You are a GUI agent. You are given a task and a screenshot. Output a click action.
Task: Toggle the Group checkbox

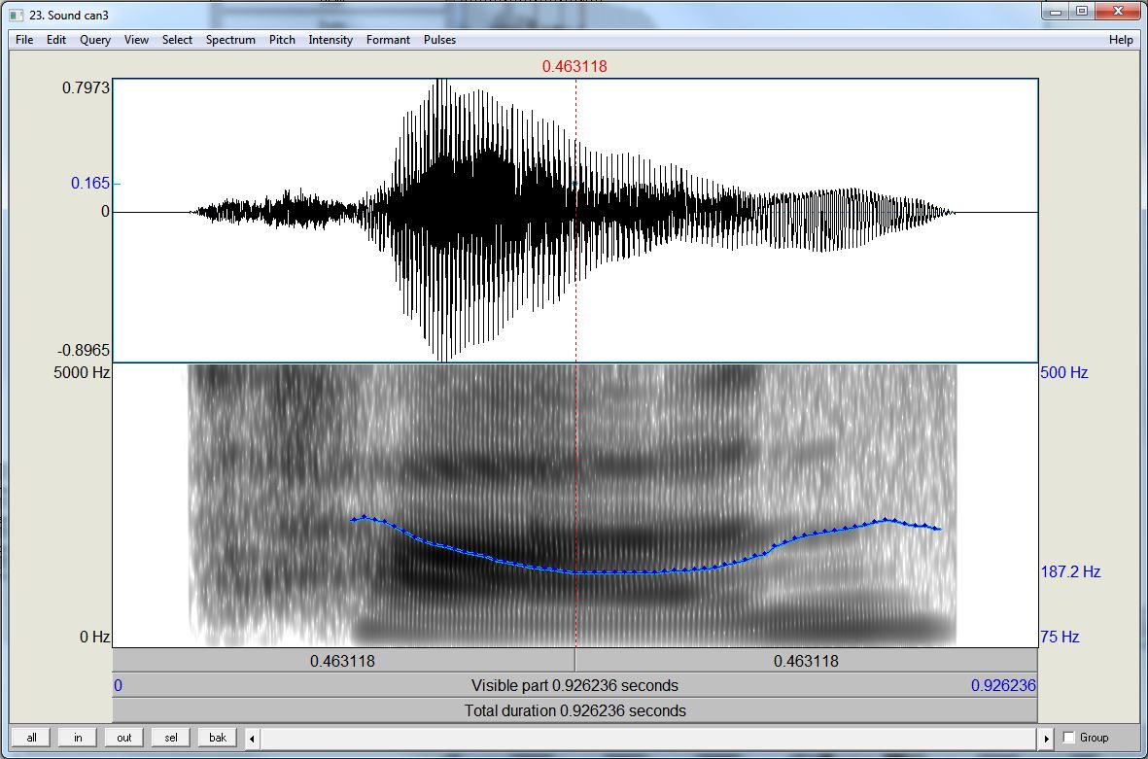click(1069, 738)
